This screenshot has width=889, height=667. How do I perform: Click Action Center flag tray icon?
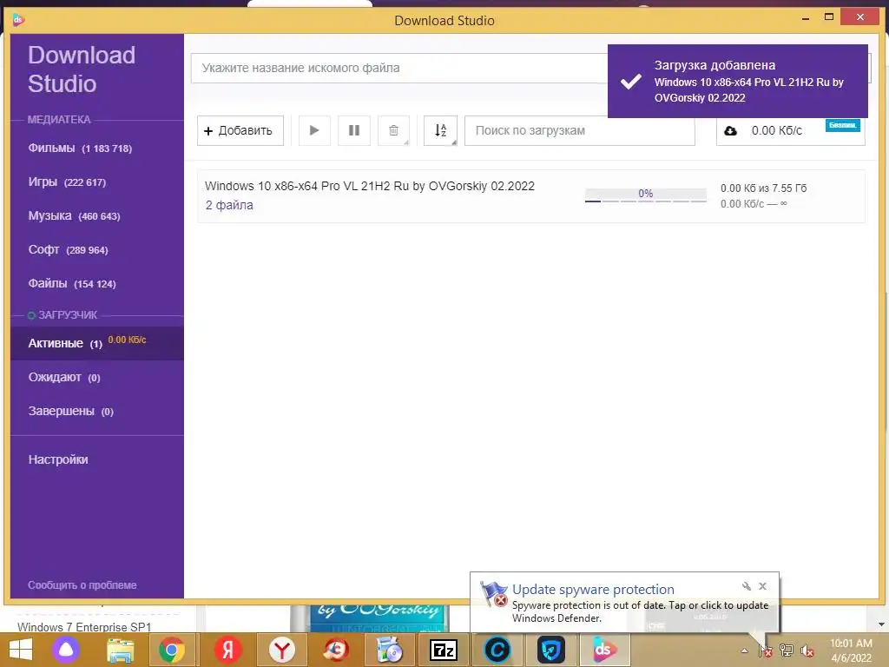point(766,650)
